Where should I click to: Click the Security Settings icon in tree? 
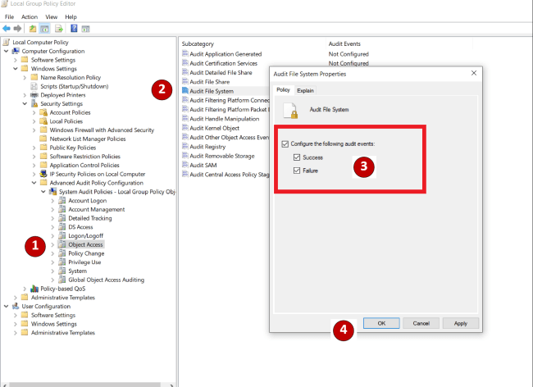pyautogui.click(x=34, y=103)
